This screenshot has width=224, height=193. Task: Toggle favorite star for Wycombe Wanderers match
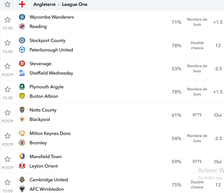click(7, 20)
